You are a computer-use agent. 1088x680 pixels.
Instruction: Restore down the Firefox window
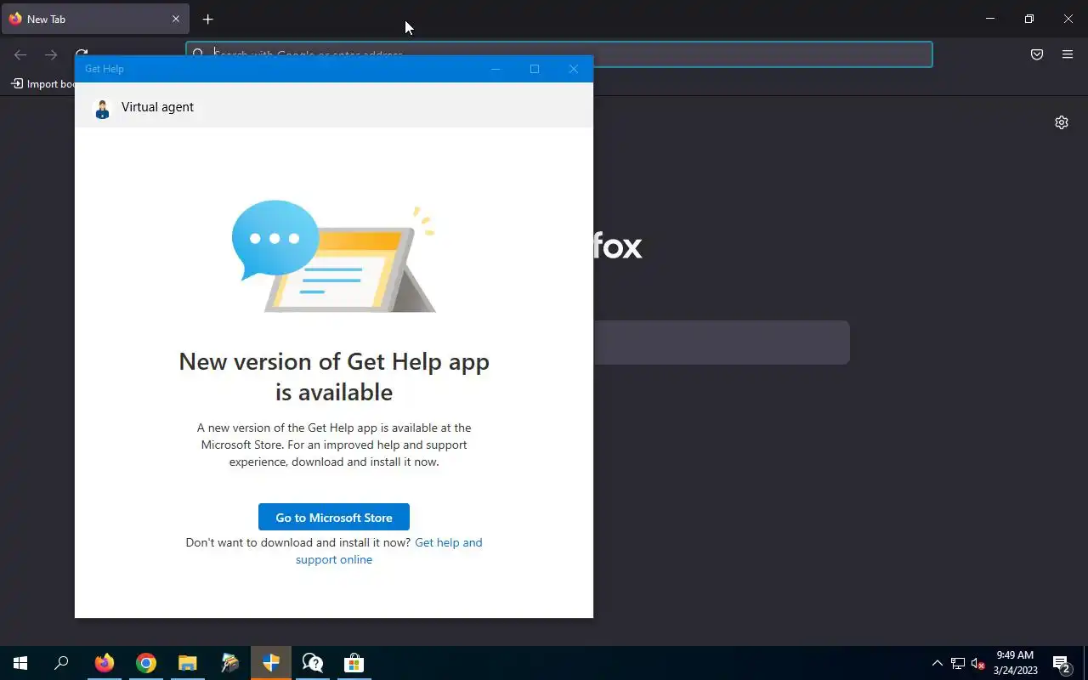[1029, 19]
